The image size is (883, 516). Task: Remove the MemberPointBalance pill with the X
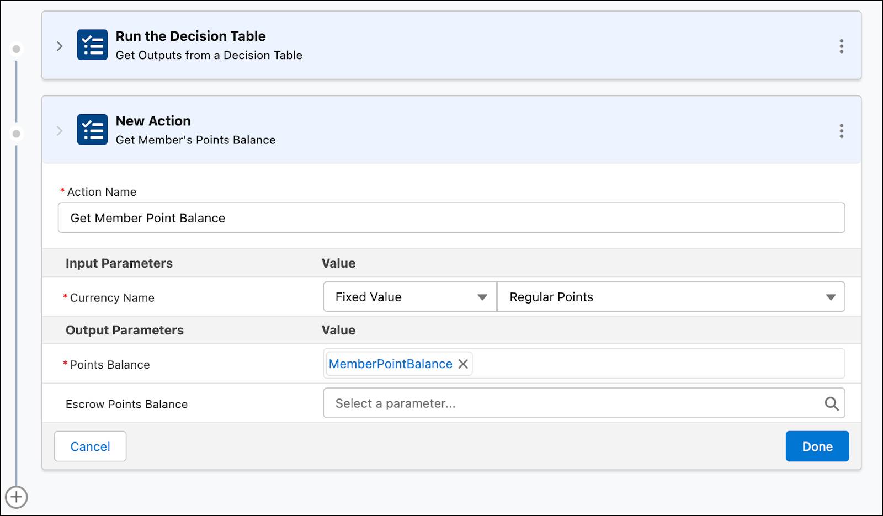[x=463, y=364]
